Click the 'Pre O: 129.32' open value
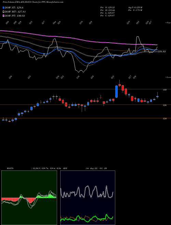Viewport: 171px width, 225px height. [107, 7]
